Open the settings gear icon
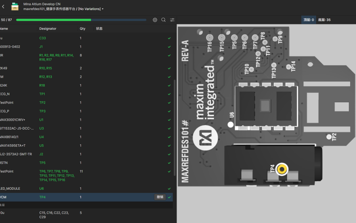 [155, 20]
